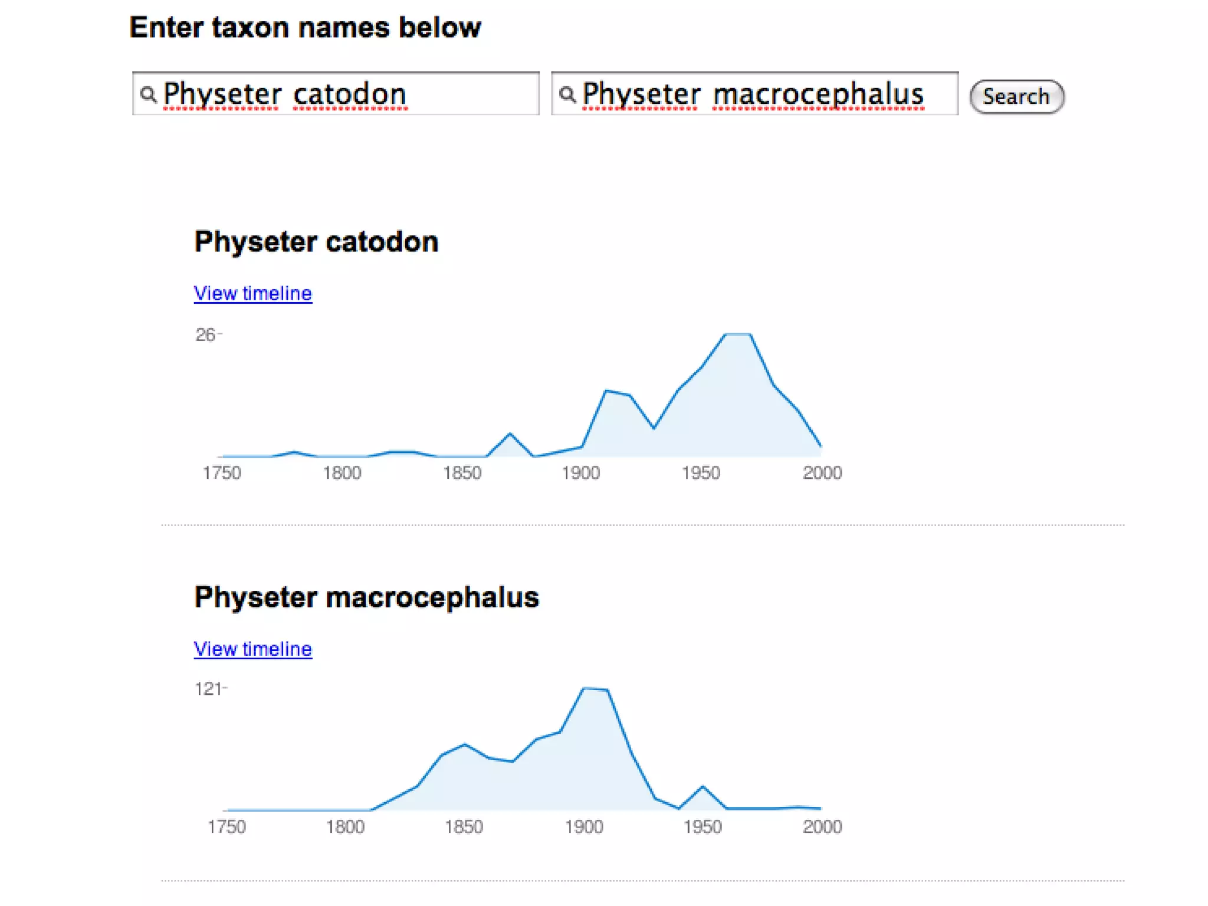Screen dimensions: 1208x906
Task: Click the Physeter catodon section heading
Action: coord(316,242)
